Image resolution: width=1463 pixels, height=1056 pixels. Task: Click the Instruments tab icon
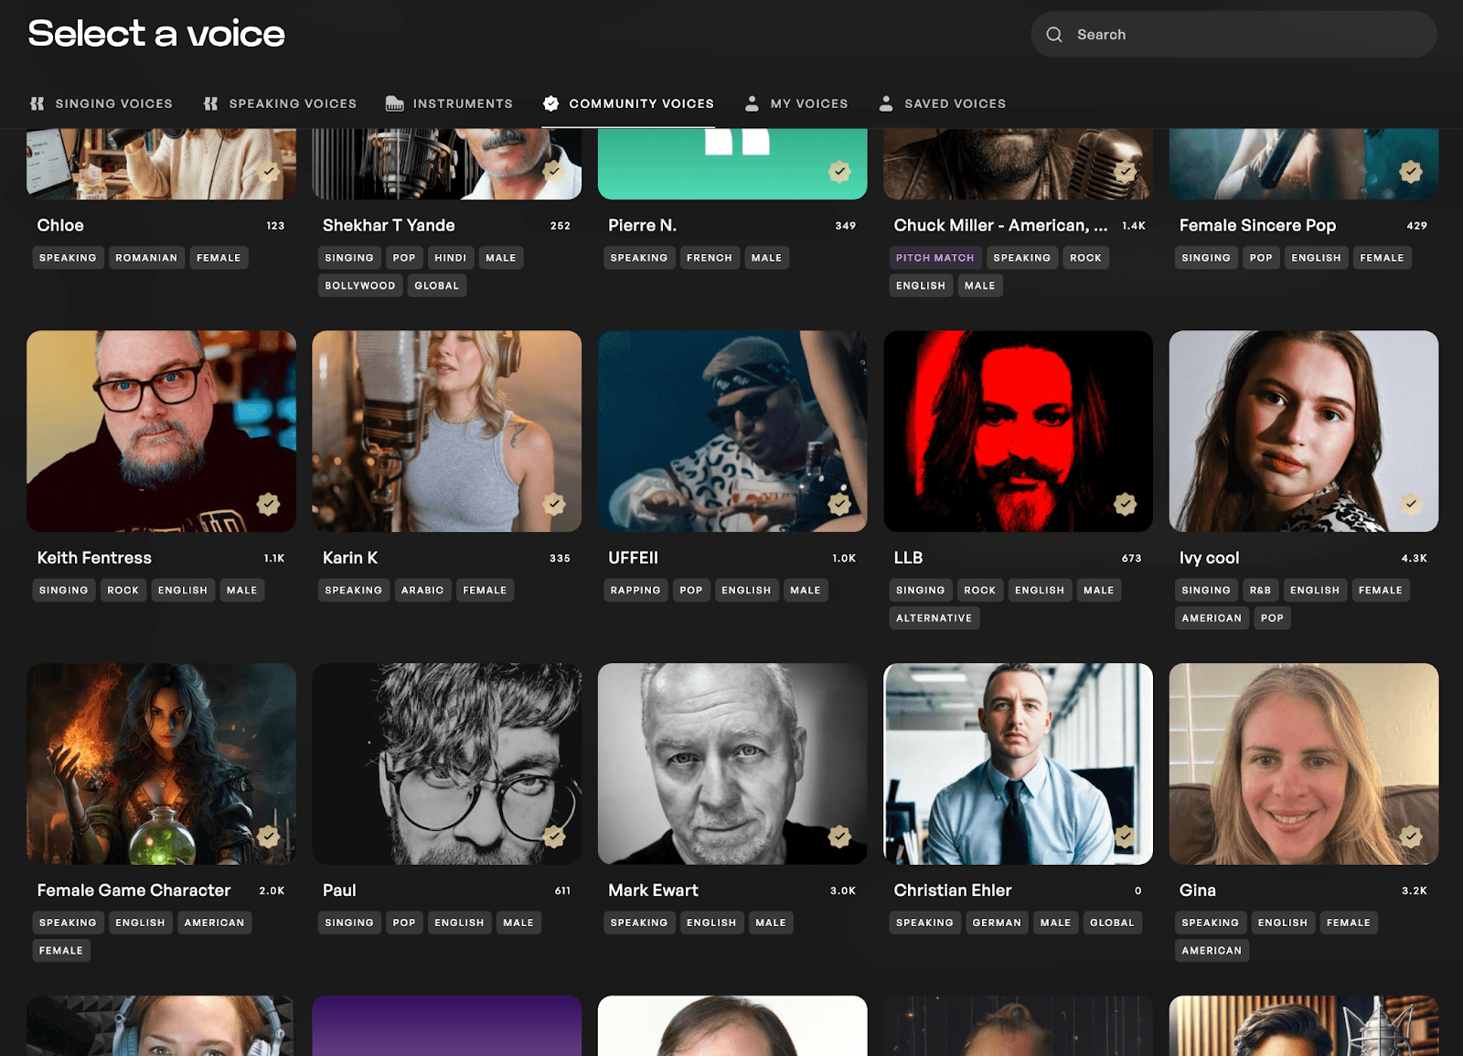pos(394,103)
